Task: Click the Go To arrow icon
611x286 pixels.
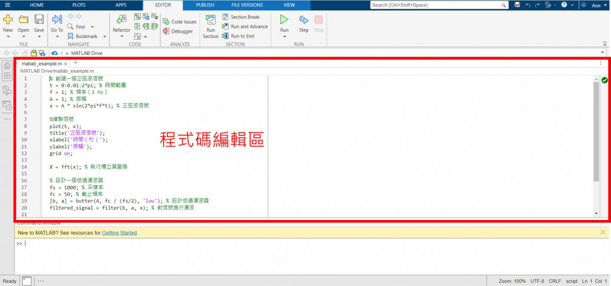Action: click(x=57, y=20)
